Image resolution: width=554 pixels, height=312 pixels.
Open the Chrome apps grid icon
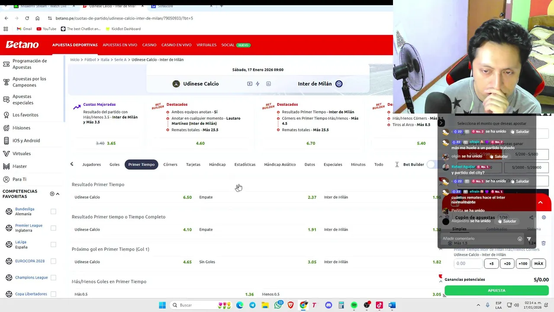point(6,29)
